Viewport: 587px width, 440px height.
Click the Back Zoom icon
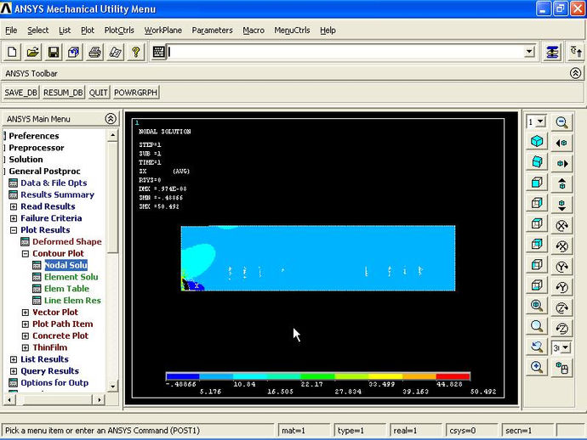[537, 347]
